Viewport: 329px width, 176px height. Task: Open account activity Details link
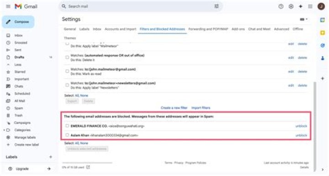[304, 167]
